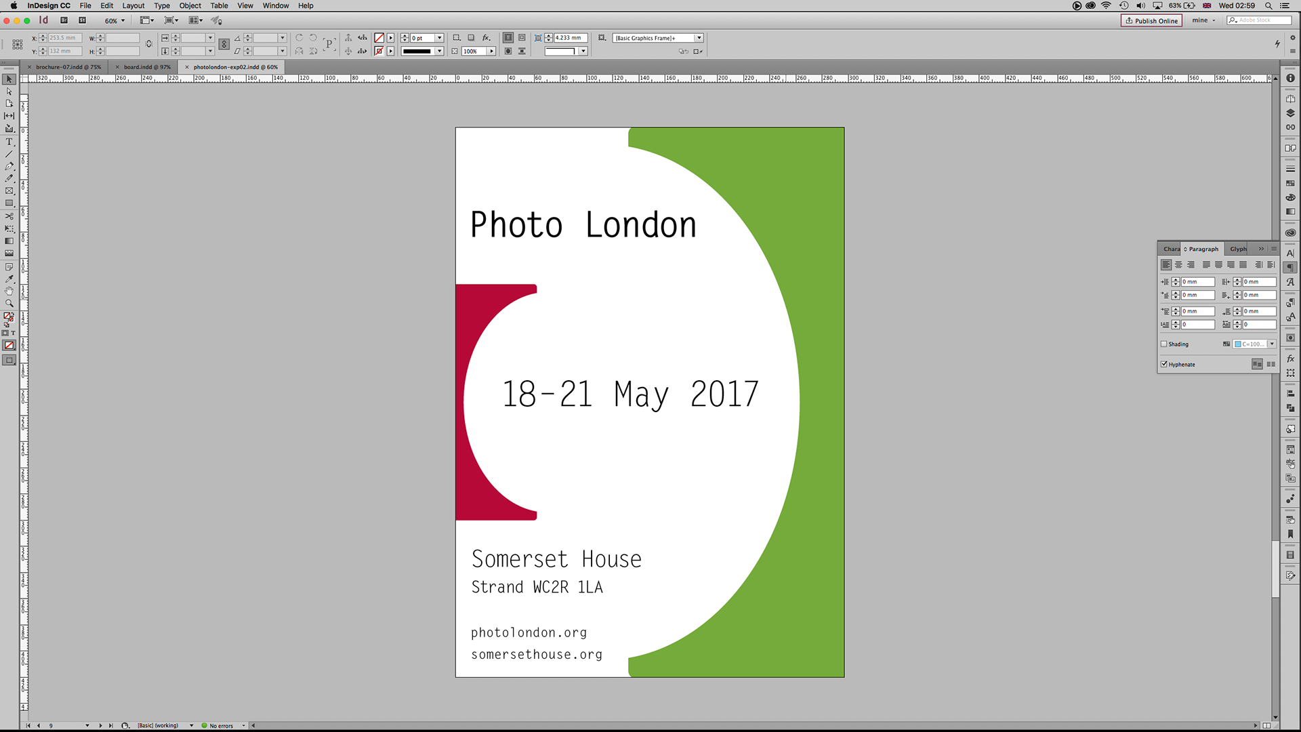The image size is (1301, 732).
Task: Click the fill color swatch in toolbox
Action: click(7, 316)
